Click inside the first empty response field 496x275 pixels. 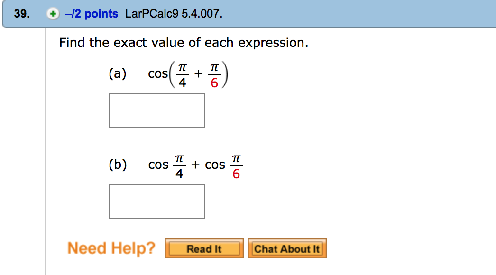[x=156, y=110]
